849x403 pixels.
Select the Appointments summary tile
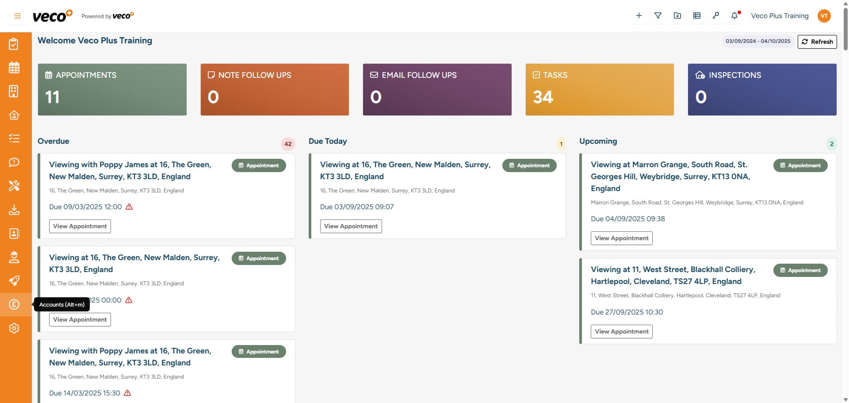[112, 89]
